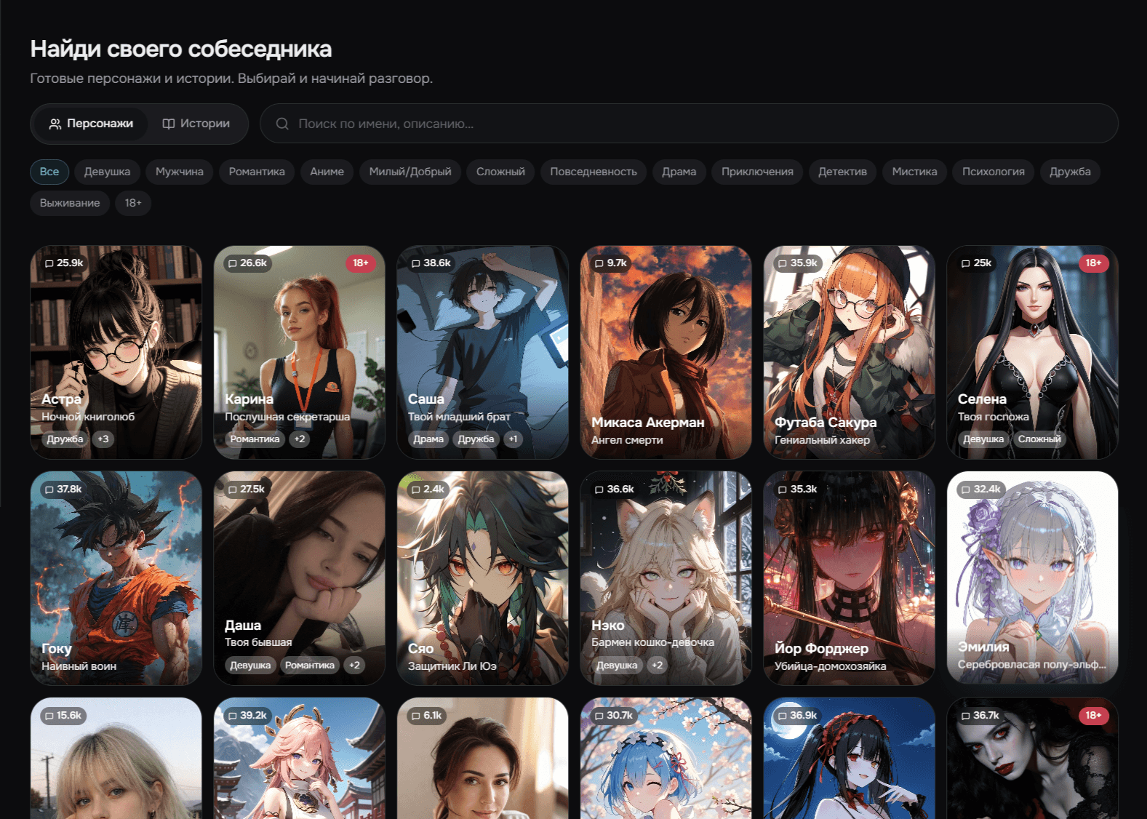This screenshot has height=819, width=1147.
Task: Click the 9.7k chat count on Микаса card
Action: point(611,263)
